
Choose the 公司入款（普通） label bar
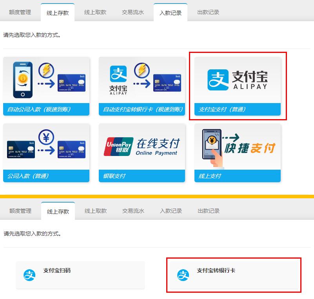tap(46, 176)
